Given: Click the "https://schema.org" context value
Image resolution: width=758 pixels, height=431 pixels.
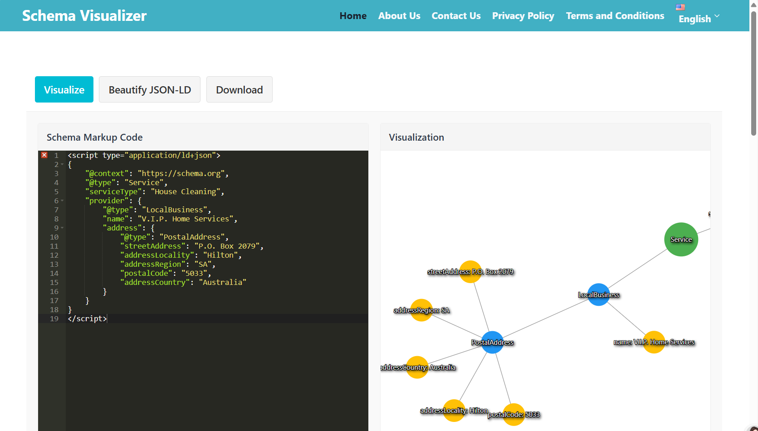Looking at the screenshot, I should click(x=181, y=173).
